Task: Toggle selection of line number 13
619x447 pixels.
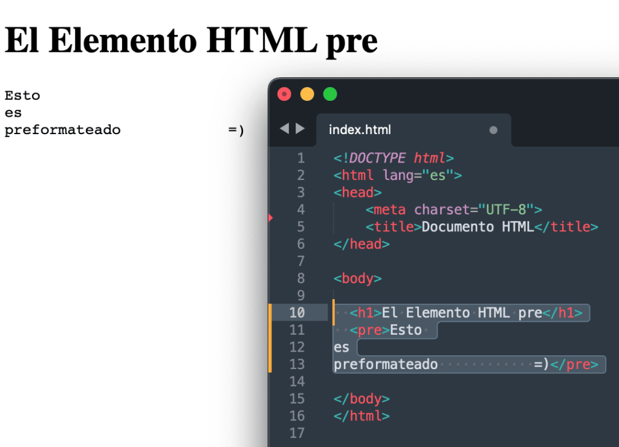Action: (x=297, y=364)
